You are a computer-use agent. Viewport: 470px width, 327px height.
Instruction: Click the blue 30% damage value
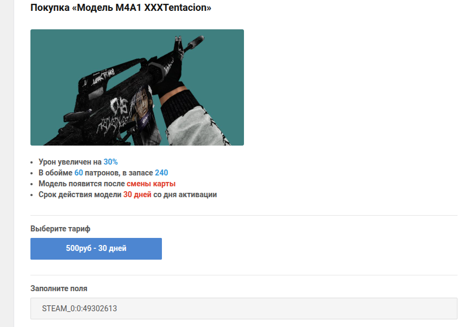111,162
